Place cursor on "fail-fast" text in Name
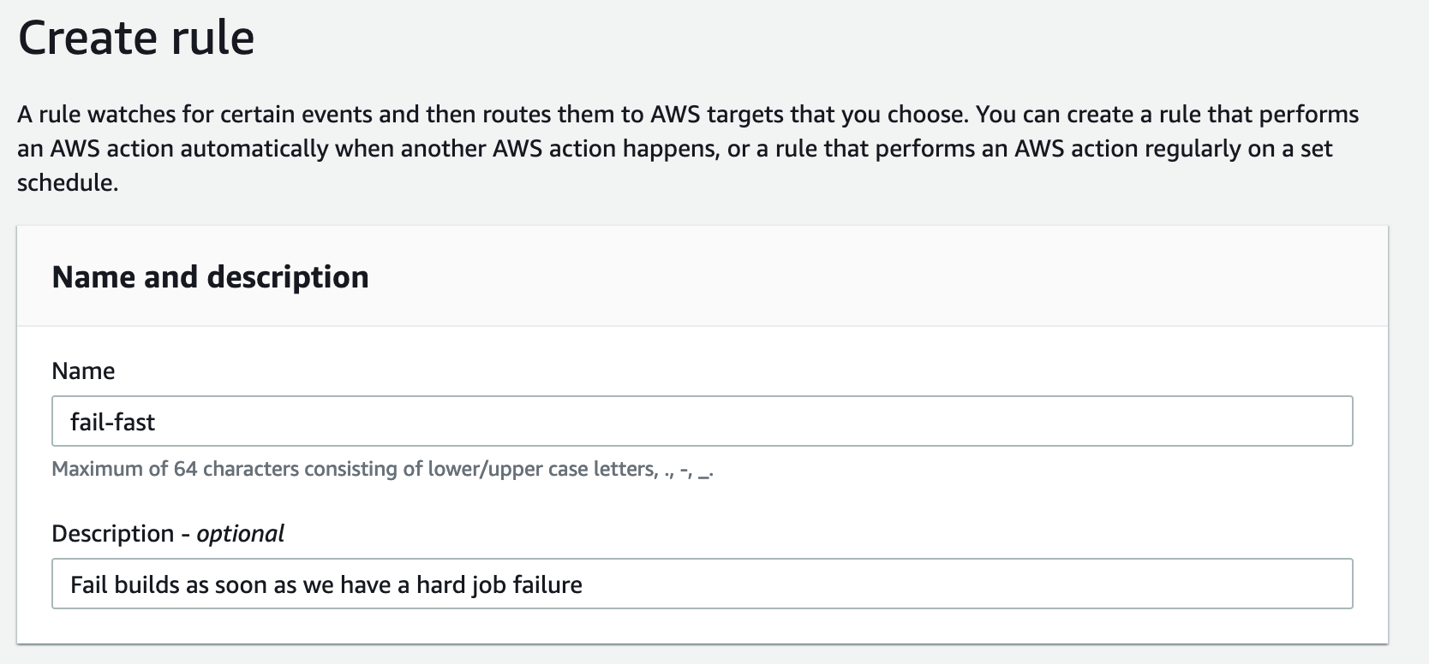The image size is (1429, 664). [112, 422]
